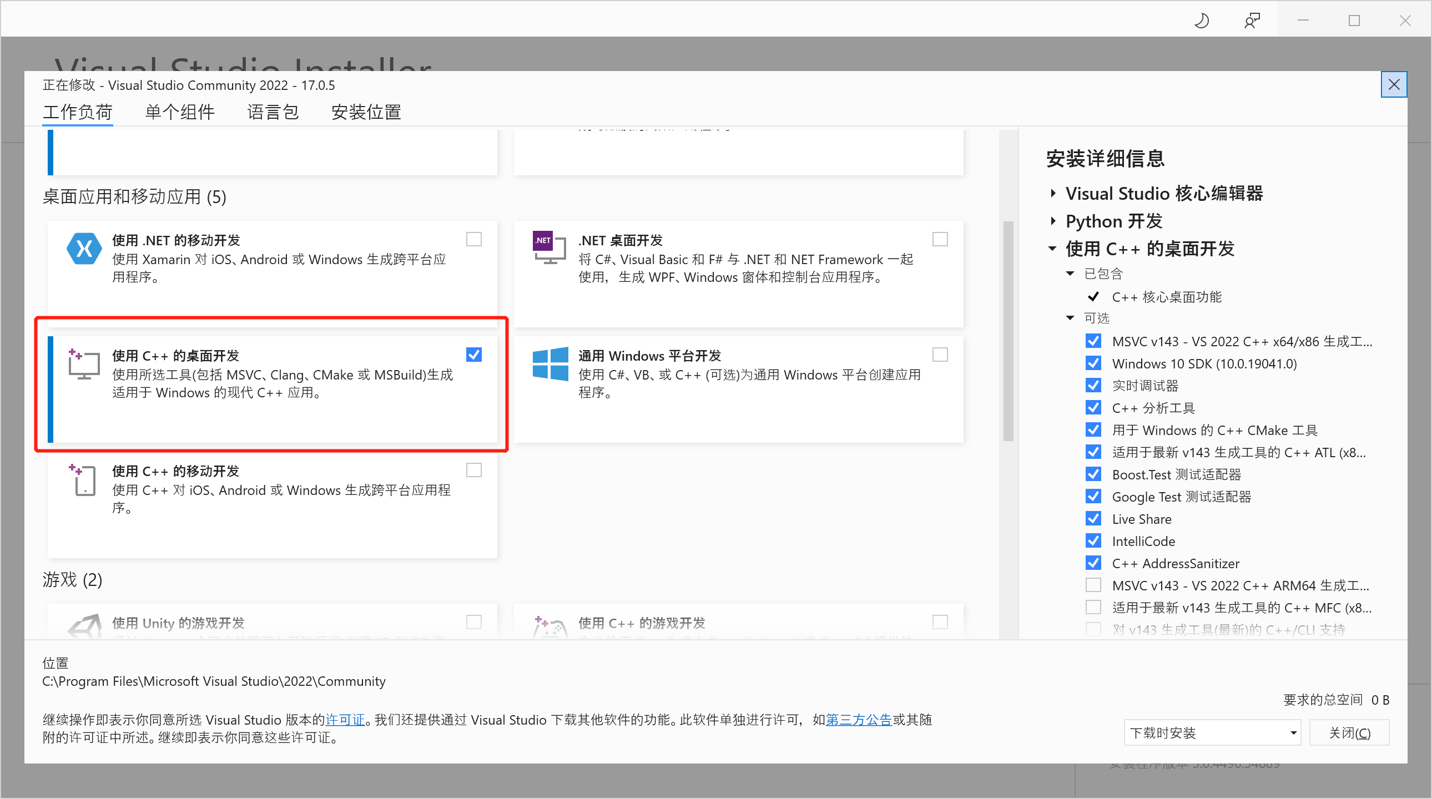Image resolution: width=1432 pixels, height=799 pixels.
Task: Close the modify dialog with the X icon
Action: tap(1394, 84)
